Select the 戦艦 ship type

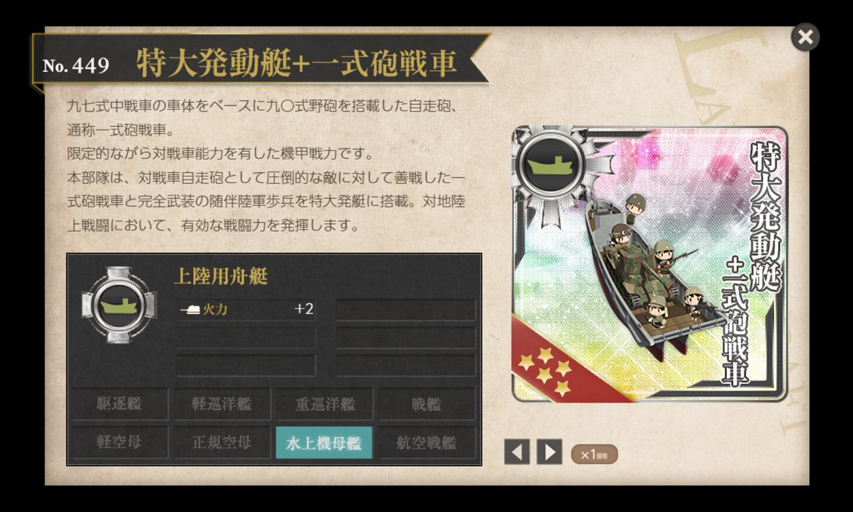[x=427, y=404]
